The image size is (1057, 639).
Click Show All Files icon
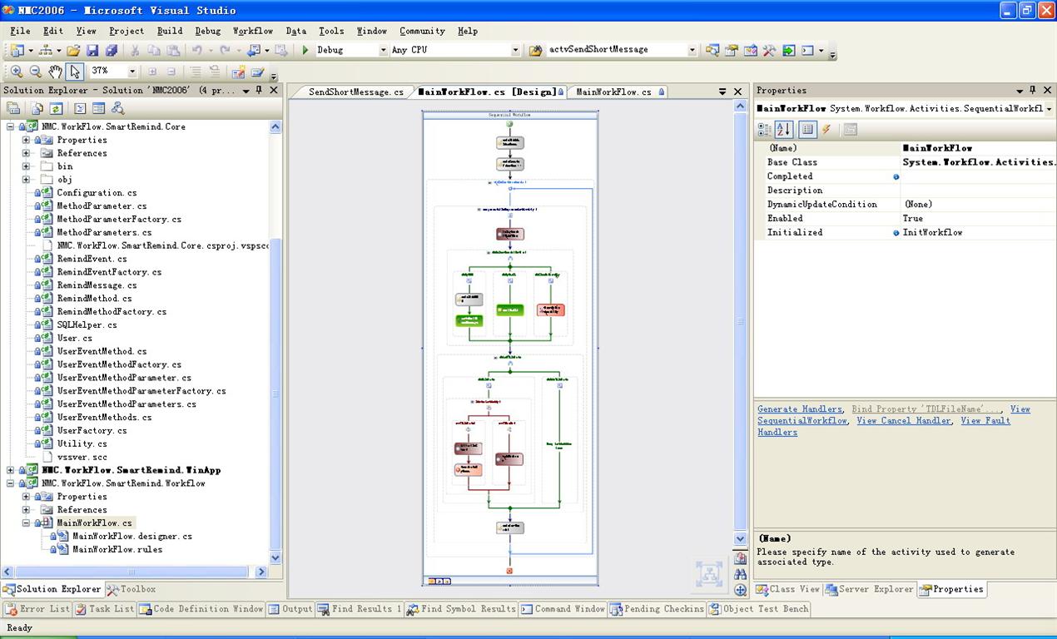pyautogui.click(x=37, y=108)
